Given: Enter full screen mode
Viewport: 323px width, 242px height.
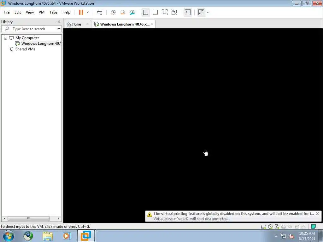Looking at the screenshot, I should 165,12.
